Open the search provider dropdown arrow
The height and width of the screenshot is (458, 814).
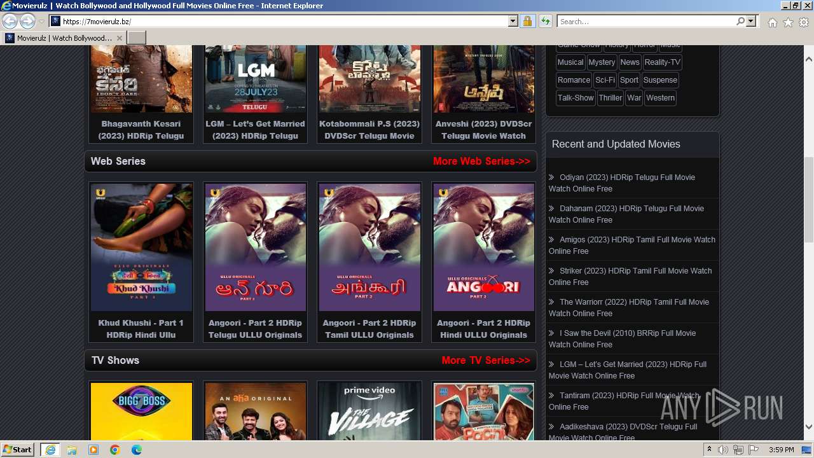(x=751, y=22)
